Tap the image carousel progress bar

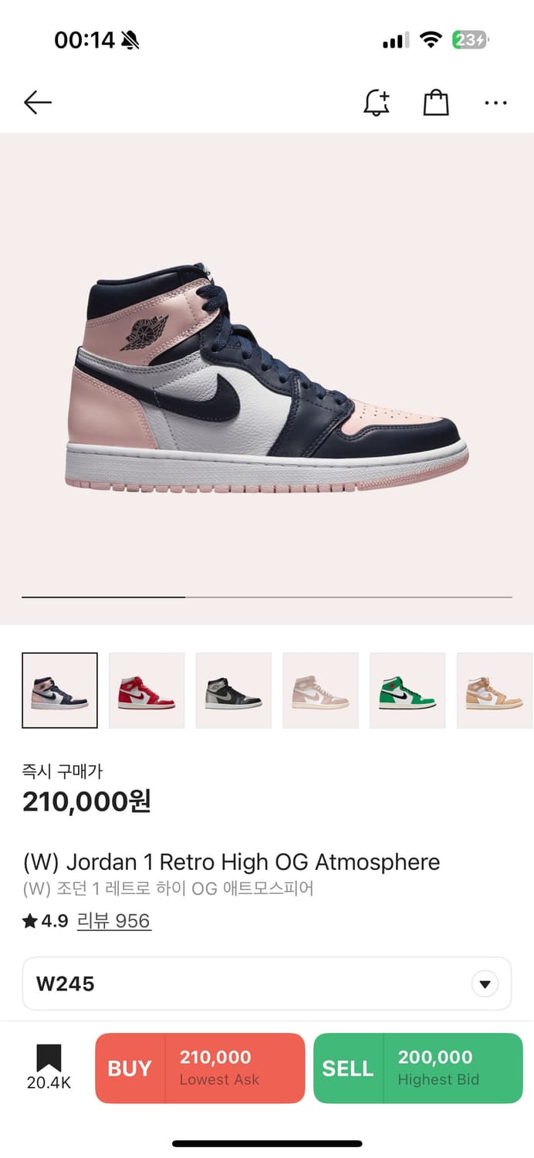pyautogui.click(x=267, y=597)
